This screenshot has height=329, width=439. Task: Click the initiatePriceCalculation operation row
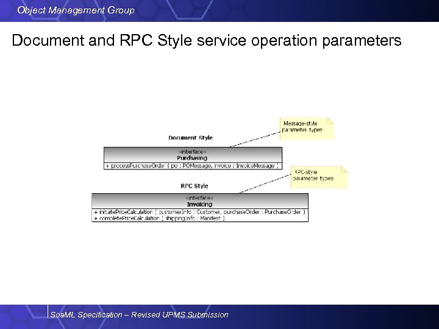tap(199, 212)
